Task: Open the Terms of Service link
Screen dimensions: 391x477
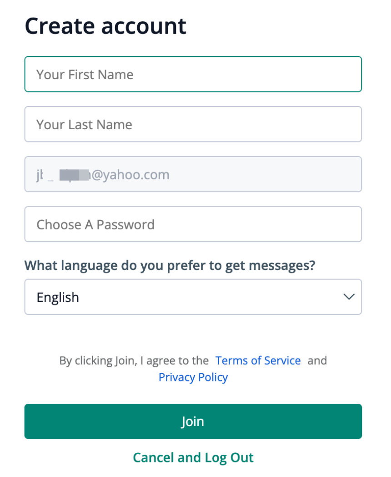Action: (258, 360)
